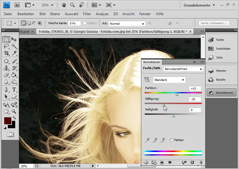Click the Helligkeit slider handle

coord(173,116)
